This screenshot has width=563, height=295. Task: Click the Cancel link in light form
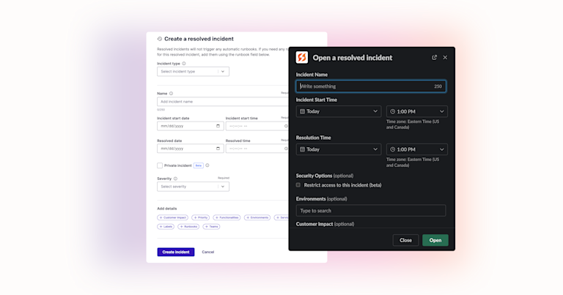click(x=208, y=252)
